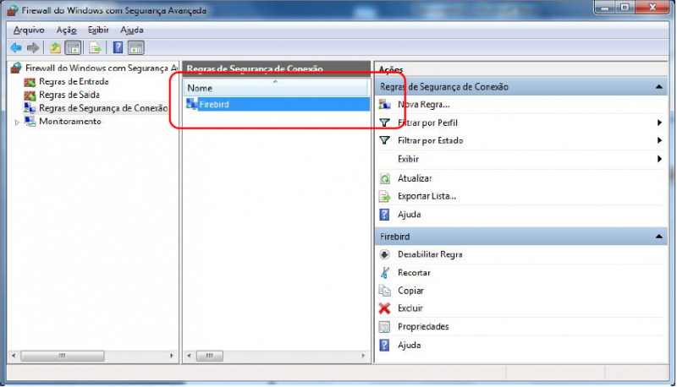The width and height of the screenshot is (677, 387).
Task: Click the Atualizar refresh icon
Action: 384,178
